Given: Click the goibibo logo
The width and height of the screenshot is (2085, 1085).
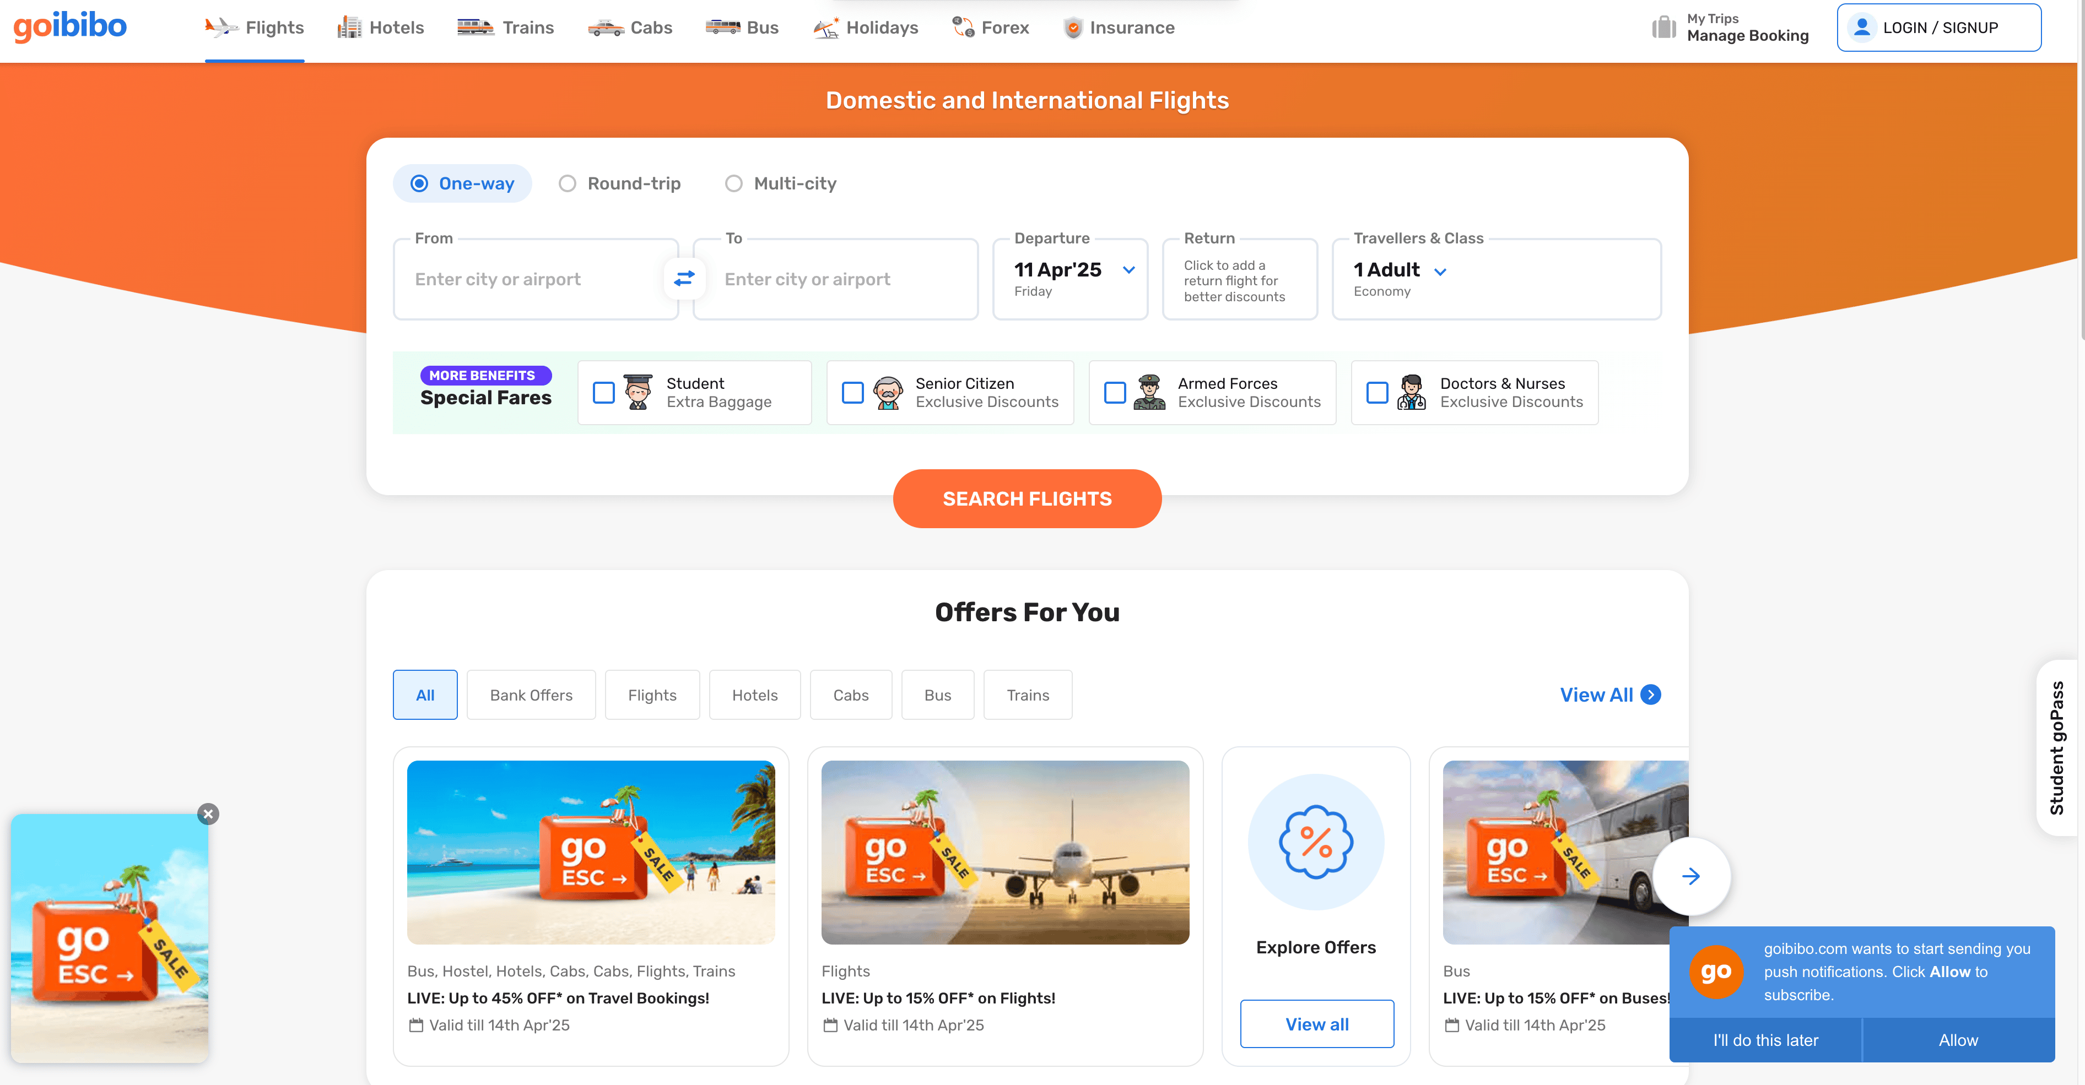Looking at the screenshot, I should click(x=71, y=26).
